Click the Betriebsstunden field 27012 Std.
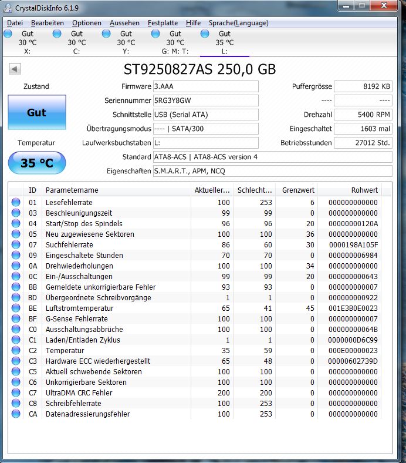Viewport: 406px width, 463px height. (363, 143)
